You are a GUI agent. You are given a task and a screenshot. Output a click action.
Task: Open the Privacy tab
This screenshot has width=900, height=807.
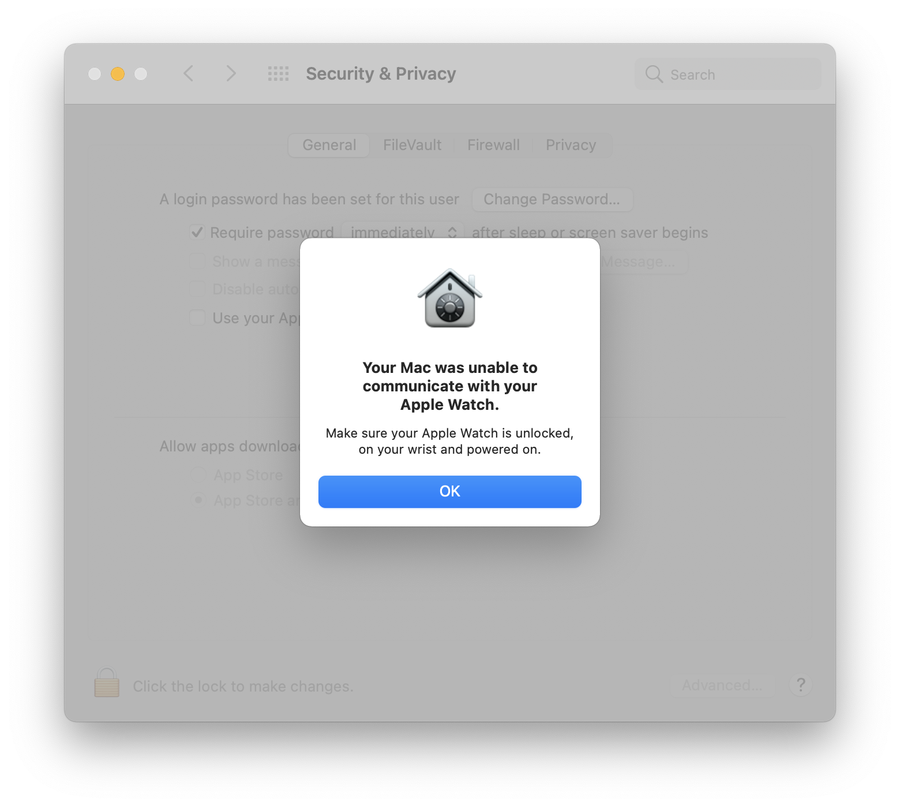click(x=571, y=145)
